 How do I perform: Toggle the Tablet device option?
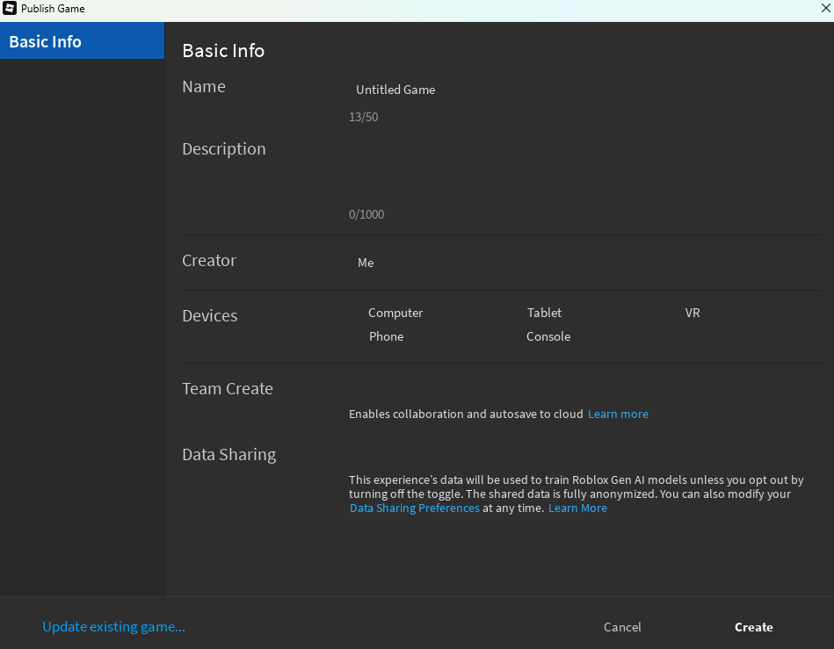(544, 313)
